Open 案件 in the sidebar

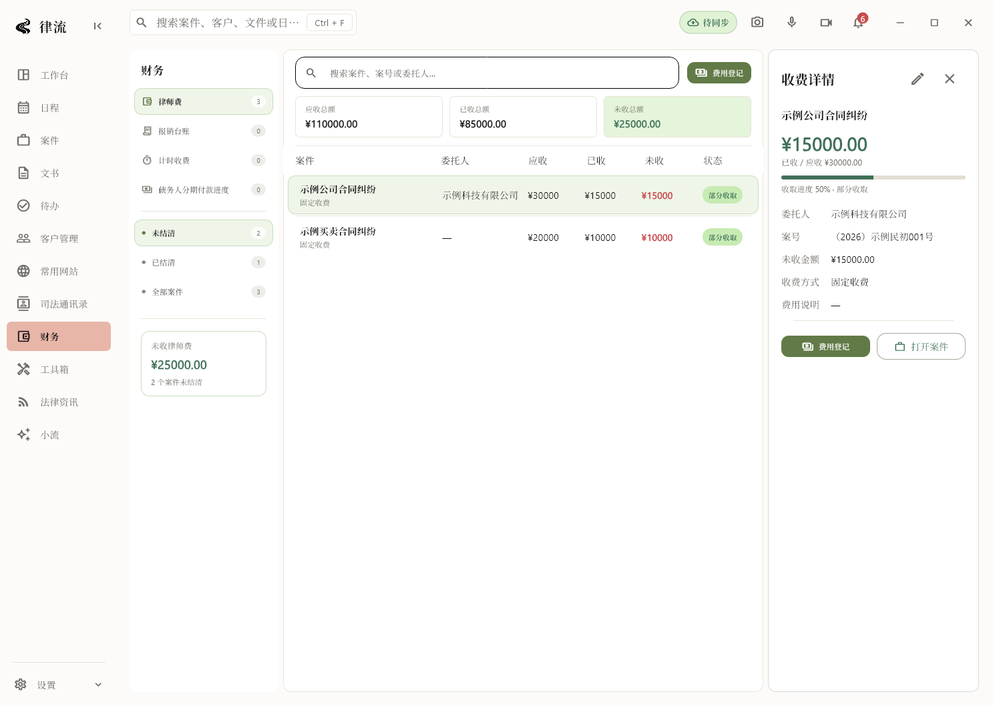click(59, 140)
